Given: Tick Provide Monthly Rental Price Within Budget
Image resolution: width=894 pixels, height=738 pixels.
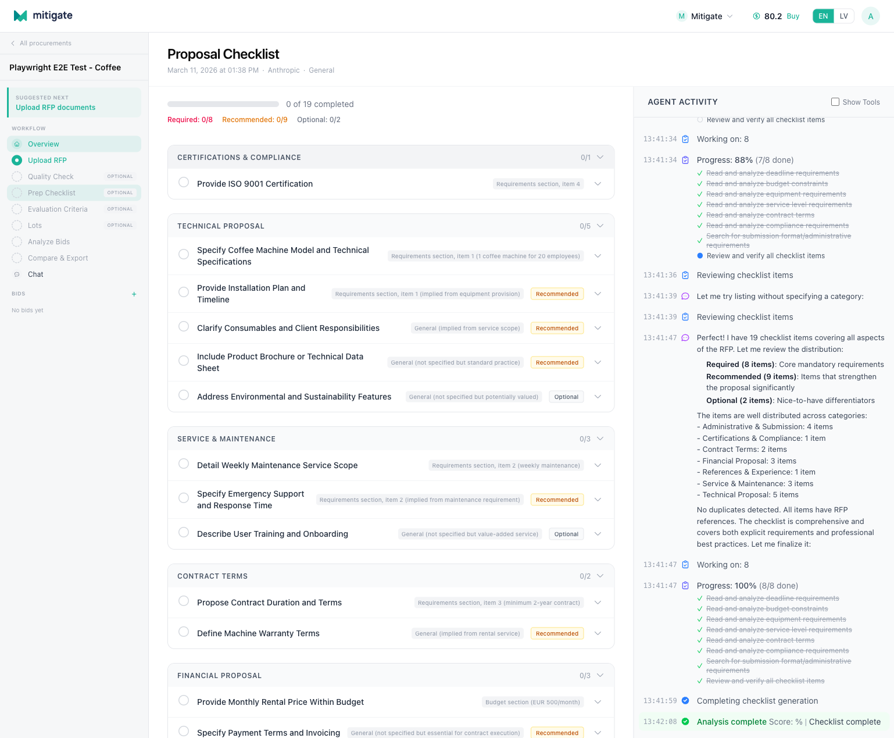Looking at the screenshot, I should pyautogui.click(x=184, y=700).
